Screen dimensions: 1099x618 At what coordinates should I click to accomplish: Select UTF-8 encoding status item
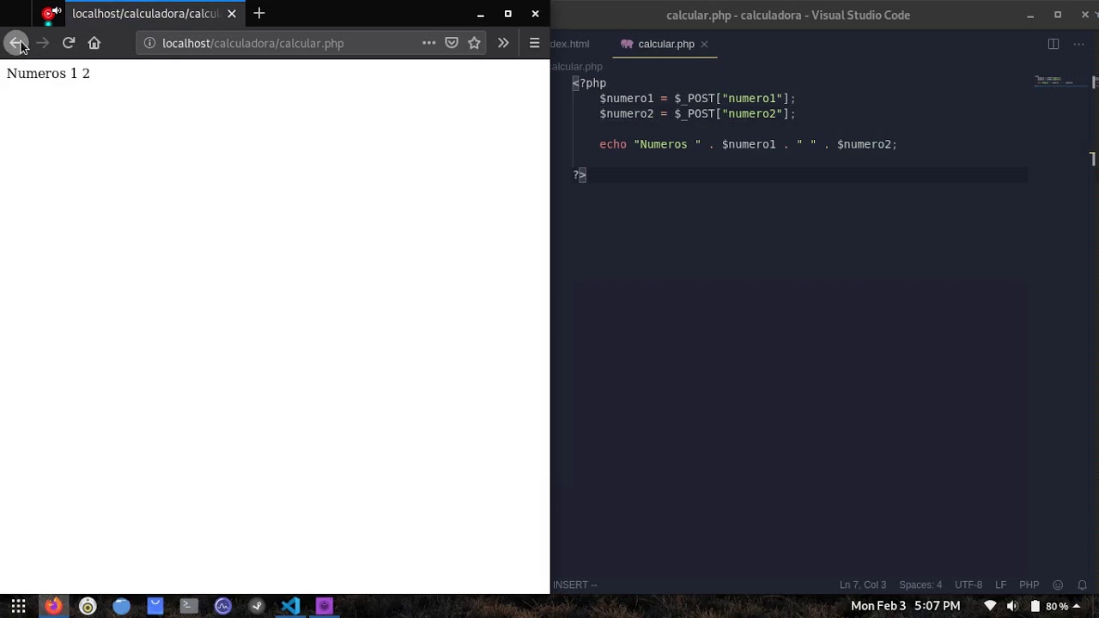[x=968, y=585]
